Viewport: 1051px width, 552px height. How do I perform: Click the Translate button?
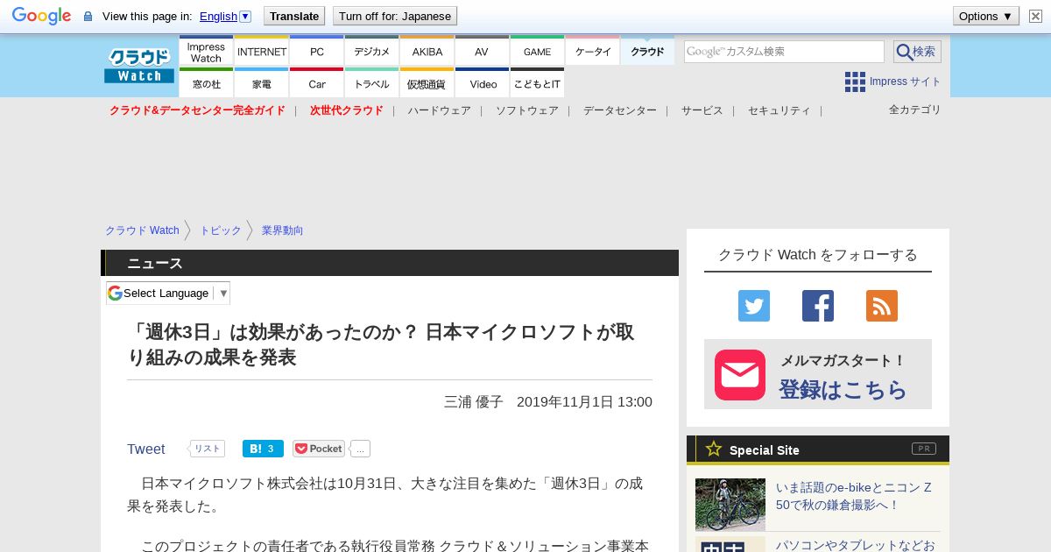[293, 16]
